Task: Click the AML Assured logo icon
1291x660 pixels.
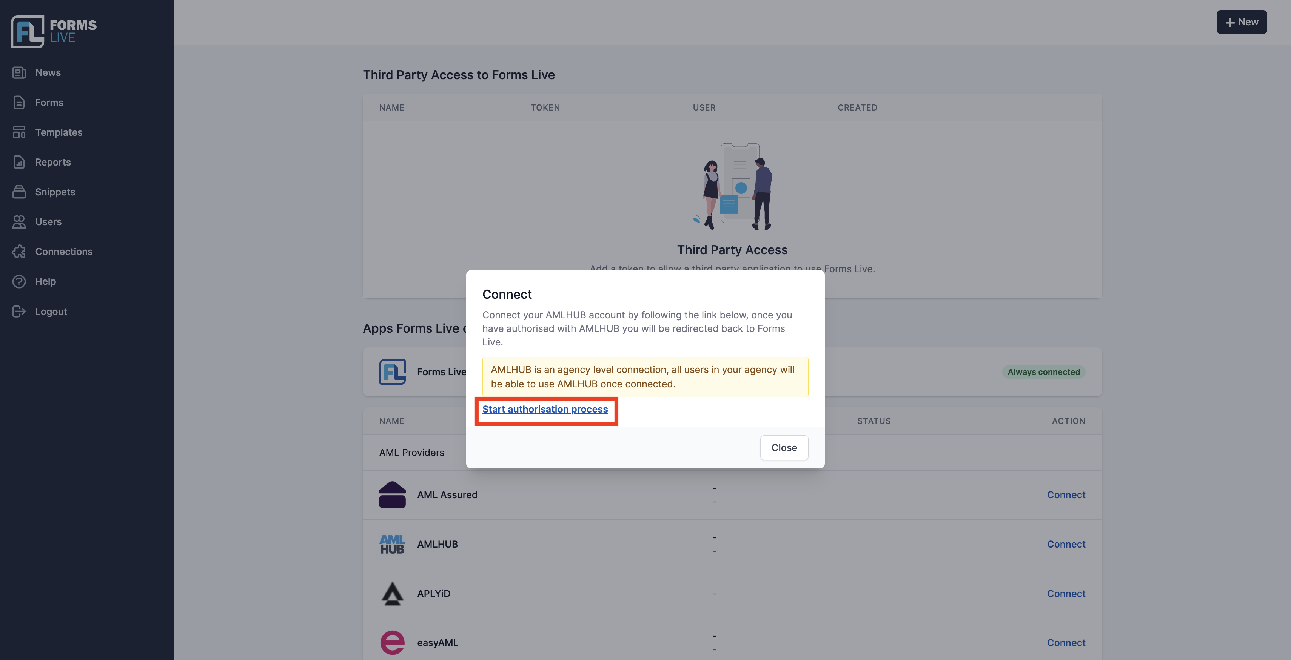Action: tap(392, 495)
